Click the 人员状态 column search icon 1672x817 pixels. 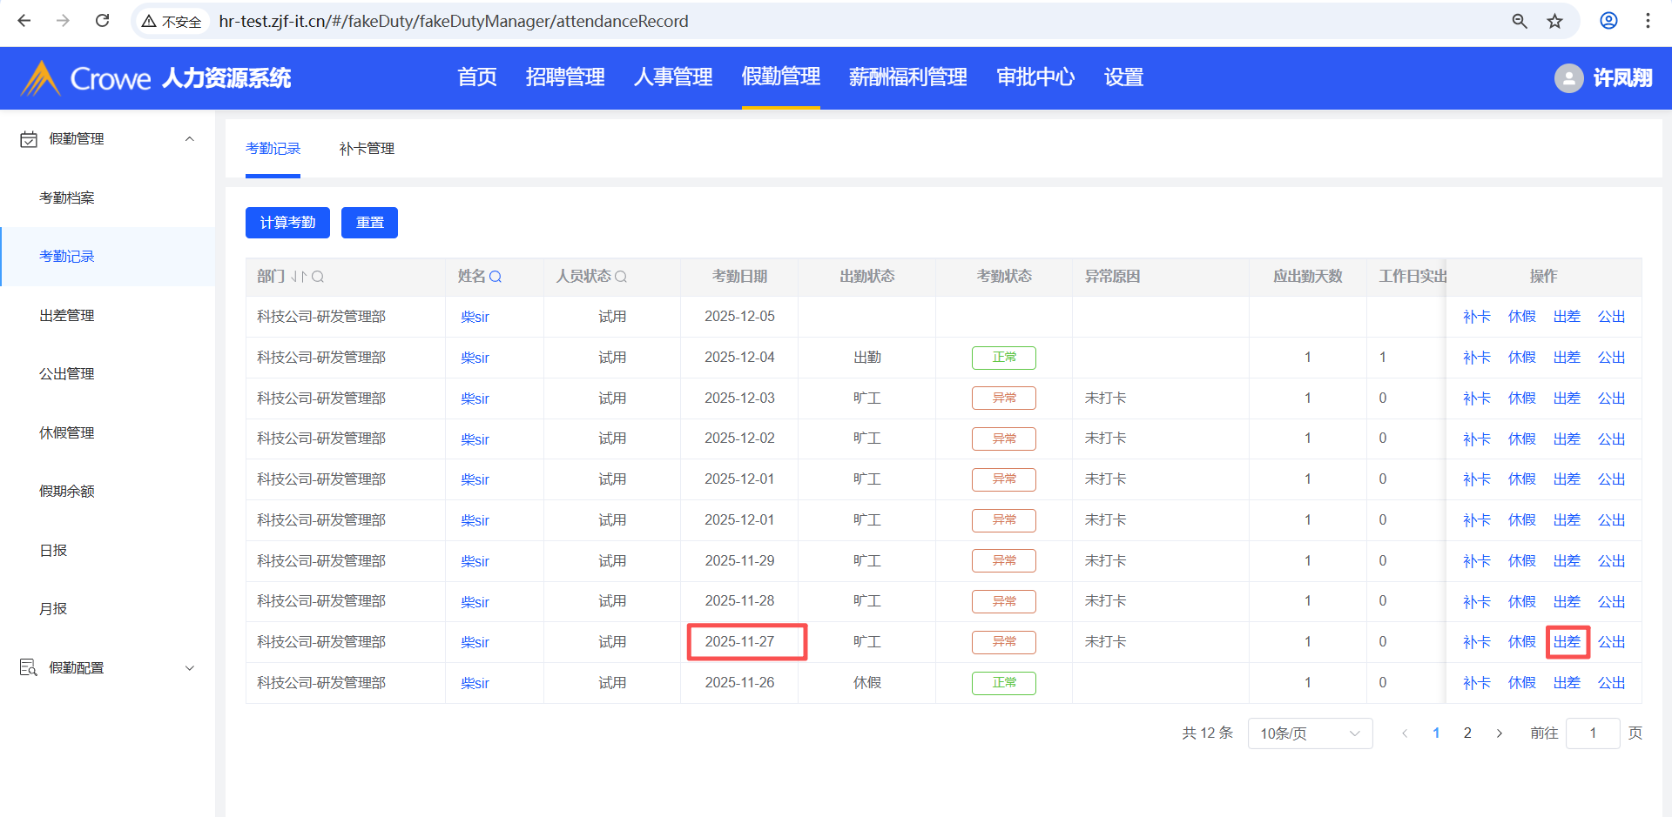(x=621, y=277)
